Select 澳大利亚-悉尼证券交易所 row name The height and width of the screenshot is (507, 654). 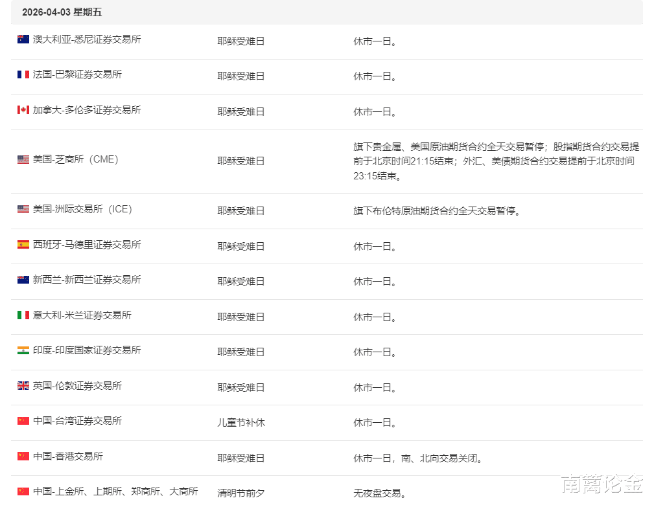tap(87, 39)
